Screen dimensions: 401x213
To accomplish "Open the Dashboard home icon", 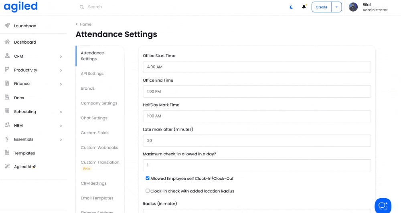I will click(x=7, y=42).
